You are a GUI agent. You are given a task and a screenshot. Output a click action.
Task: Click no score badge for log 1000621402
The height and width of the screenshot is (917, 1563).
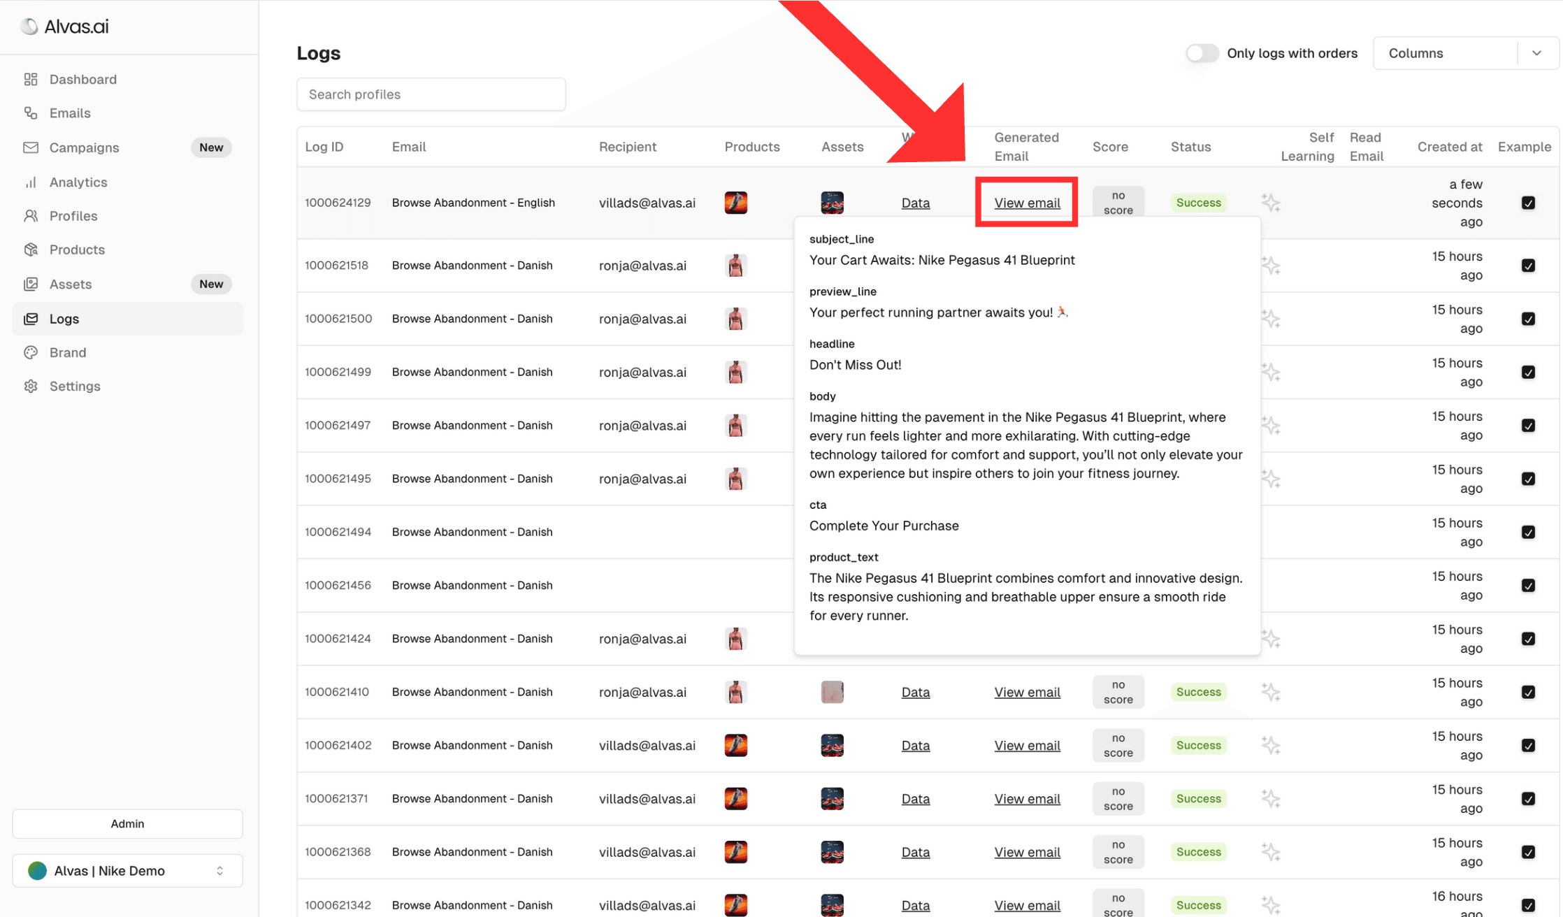[x=1118, y=745]
